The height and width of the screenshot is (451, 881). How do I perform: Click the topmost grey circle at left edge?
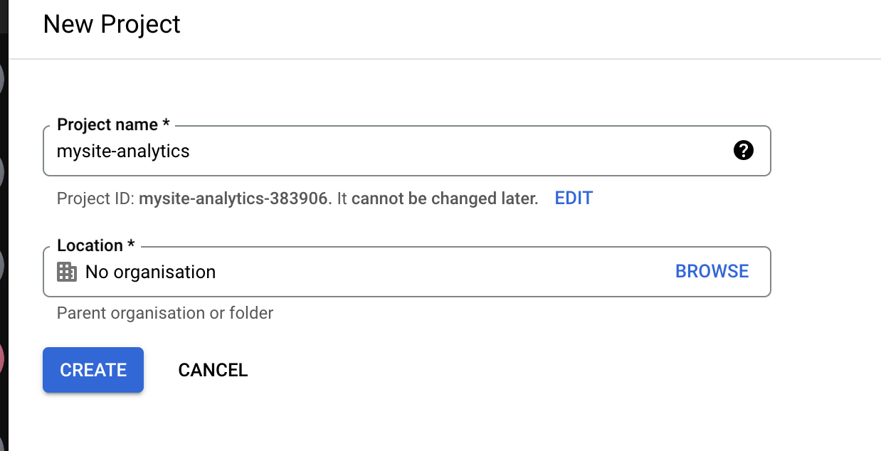click(x=2, y=78)
